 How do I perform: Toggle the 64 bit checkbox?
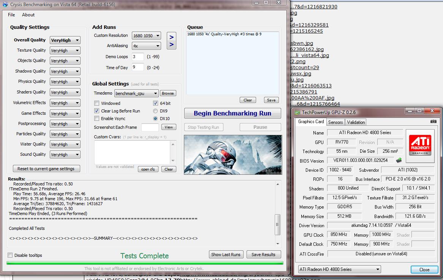[155, 103]
